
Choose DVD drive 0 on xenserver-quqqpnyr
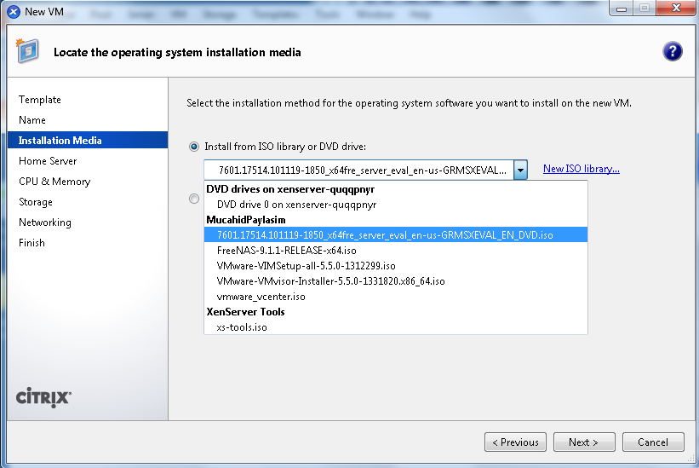396,205
